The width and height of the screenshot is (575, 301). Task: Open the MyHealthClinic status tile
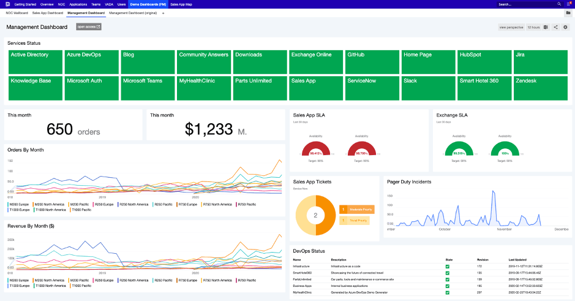coord(204,88)
